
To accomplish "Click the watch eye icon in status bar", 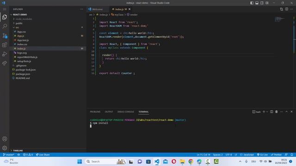I will (18, 154).
